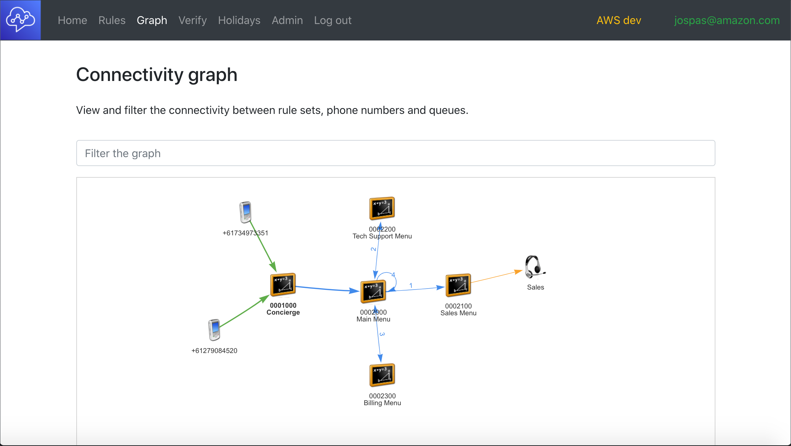Select the Concierge rule set node icon

coord(283,284)
